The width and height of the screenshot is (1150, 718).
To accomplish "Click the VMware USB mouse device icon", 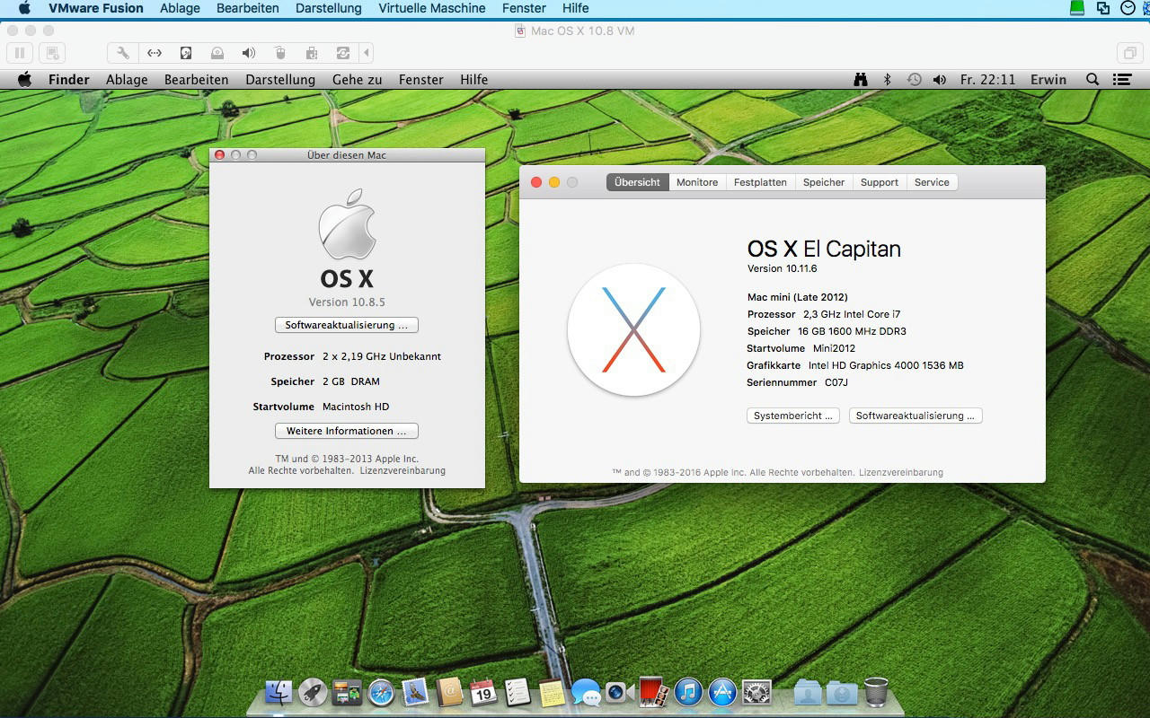I will [x=280, y=53].
